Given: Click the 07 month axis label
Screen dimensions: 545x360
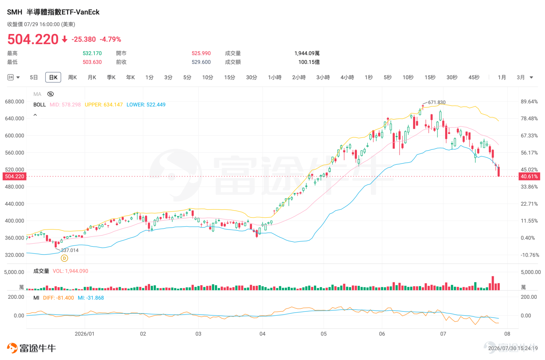Looking at the screenshot, I should click(443, 334).
